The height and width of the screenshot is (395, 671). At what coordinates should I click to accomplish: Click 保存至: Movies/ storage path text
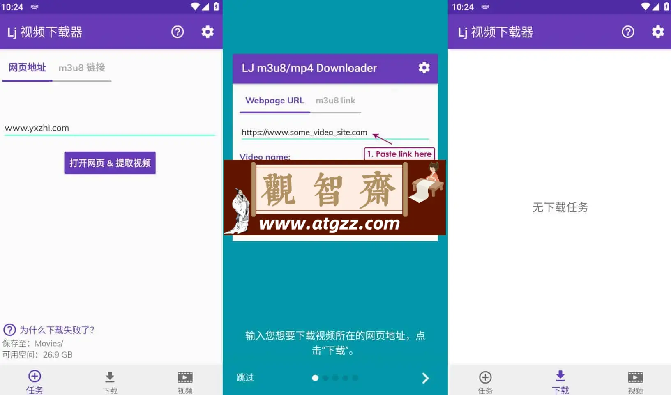[33, 343]
